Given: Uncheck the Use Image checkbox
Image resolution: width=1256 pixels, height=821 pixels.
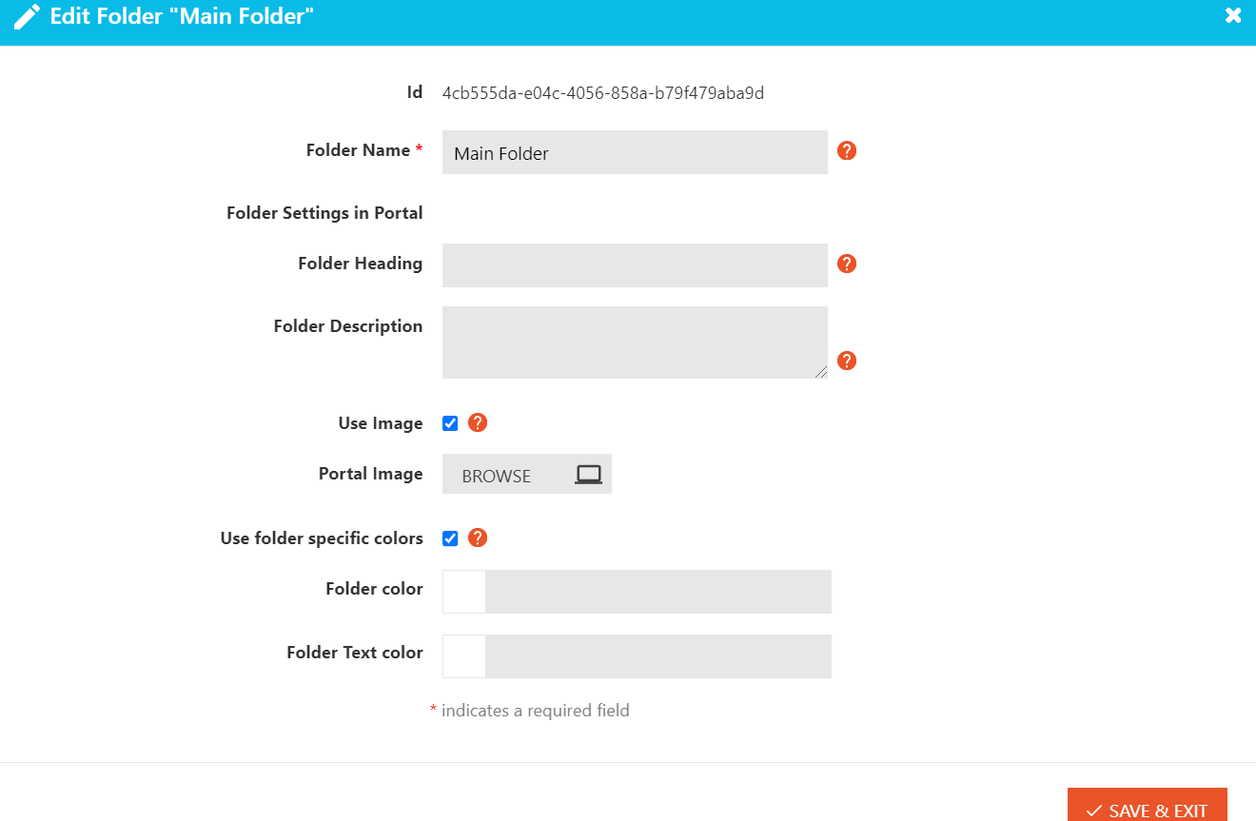Looking at the screenshot, I should 450,423.
